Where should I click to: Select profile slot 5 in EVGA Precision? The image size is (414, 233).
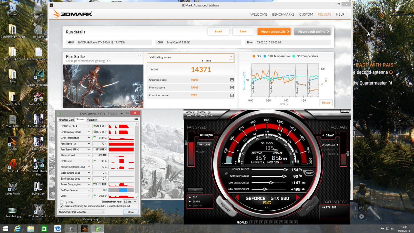(271, 222)
